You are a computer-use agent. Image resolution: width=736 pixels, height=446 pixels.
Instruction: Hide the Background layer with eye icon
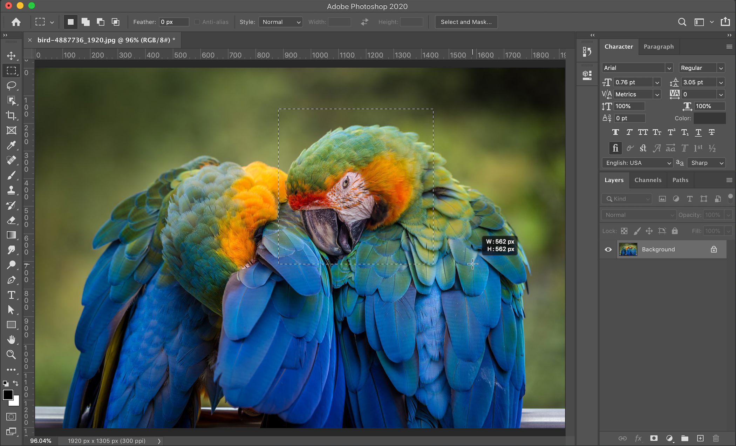coord(608,249)
